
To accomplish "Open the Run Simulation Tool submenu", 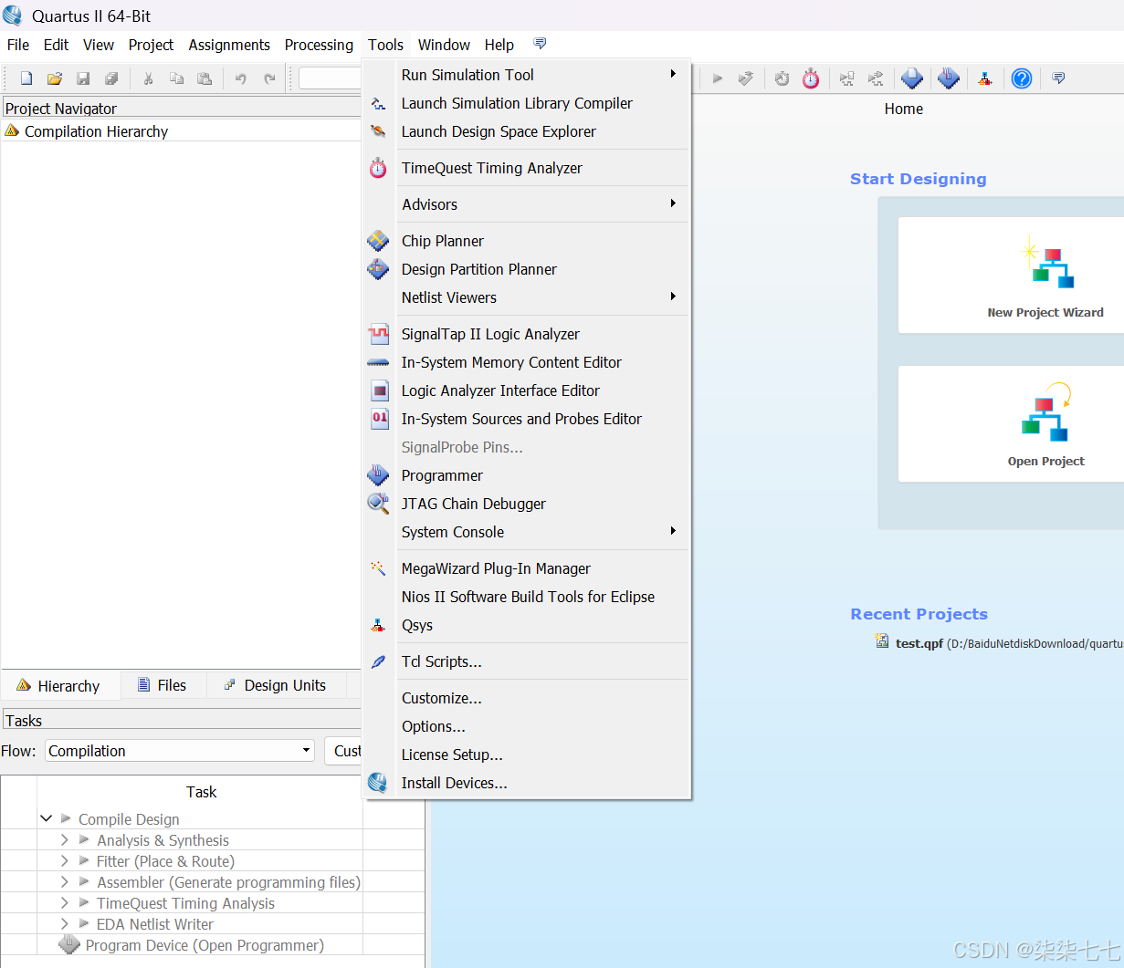I will [x=527, y=75].
